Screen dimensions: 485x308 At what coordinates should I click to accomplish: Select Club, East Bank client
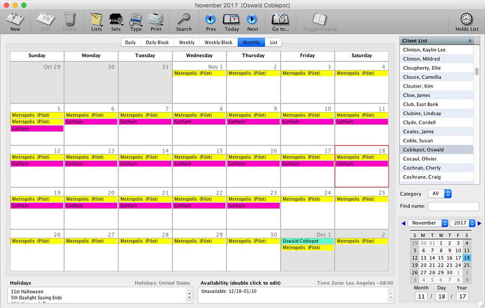[x=436, y=104]
